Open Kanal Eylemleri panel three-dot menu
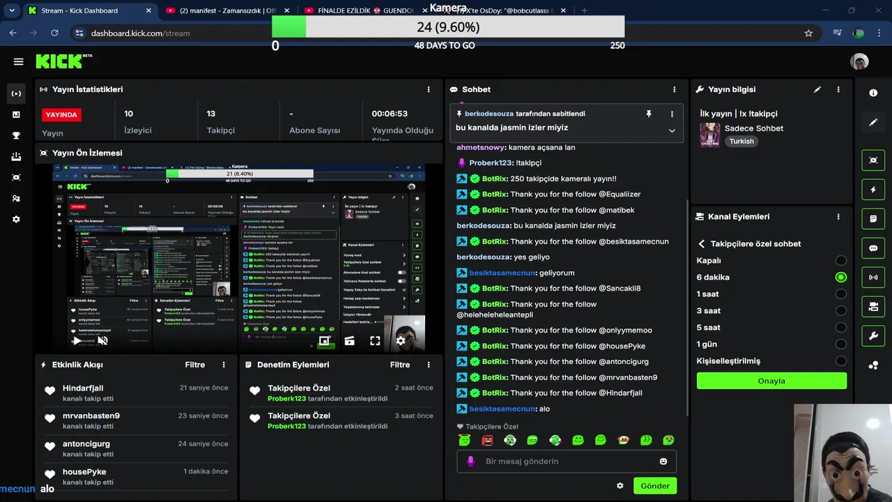 838,217
